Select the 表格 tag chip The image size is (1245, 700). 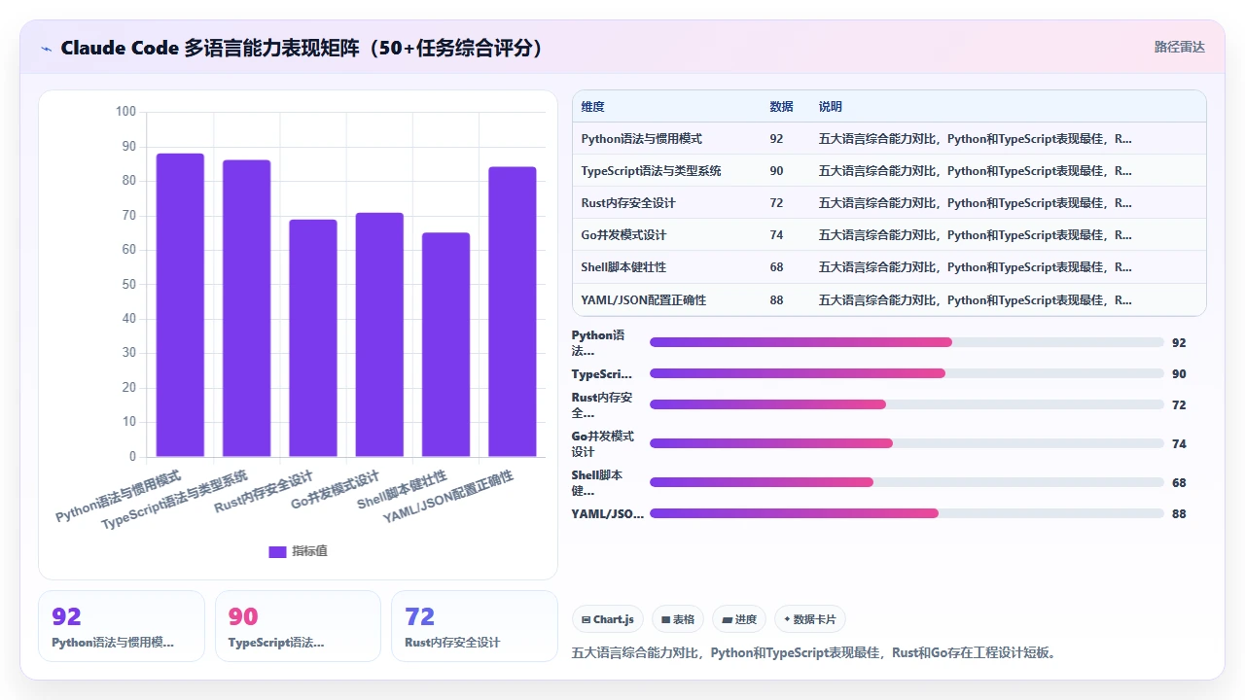click(678, 619)
